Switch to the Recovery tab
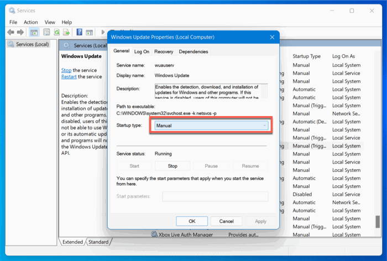387x261 pixels. (x=164, y=51)
